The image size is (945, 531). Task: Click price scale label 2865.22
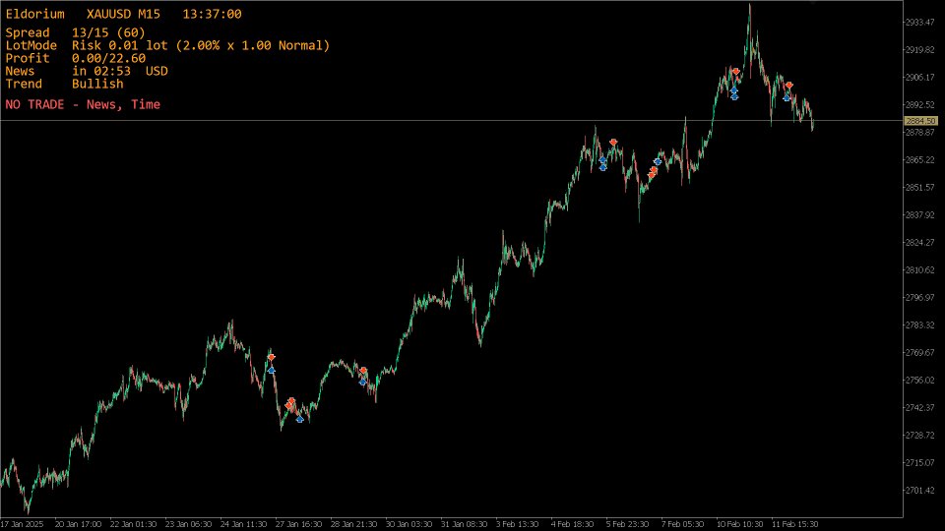pyautogui.click(x=919, y=159)
